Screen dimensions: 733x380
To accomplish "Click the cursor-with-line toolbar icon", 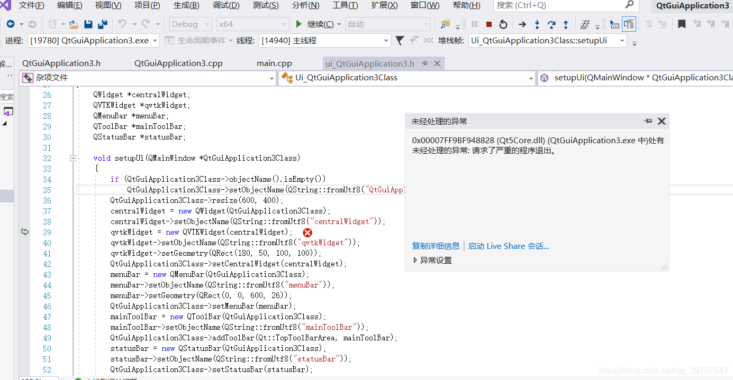I will tap(614, 24).
